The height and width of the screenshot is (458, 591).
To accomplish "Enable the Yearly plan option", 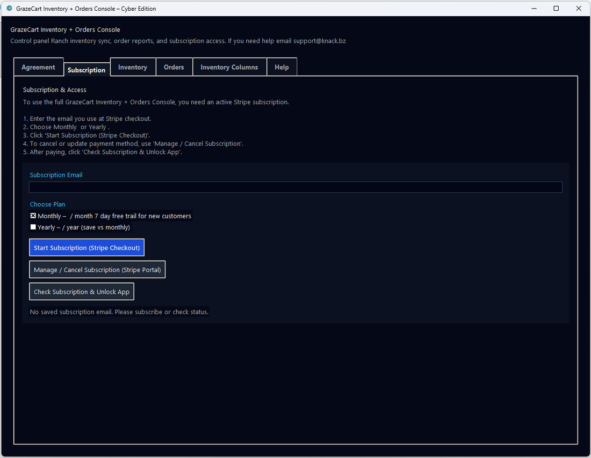I will 33,226.
